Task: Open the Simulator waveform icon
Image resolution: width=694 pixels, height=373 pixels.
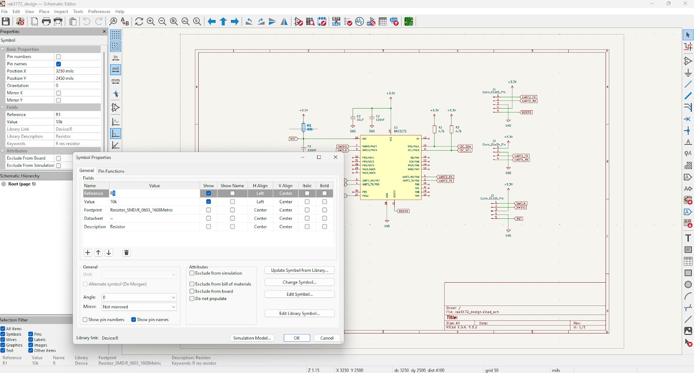Action: (360, 21)
